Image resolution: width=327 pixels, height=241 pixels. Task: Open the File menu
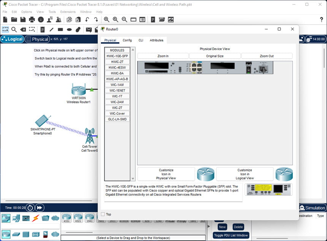[x=5, y=12]
